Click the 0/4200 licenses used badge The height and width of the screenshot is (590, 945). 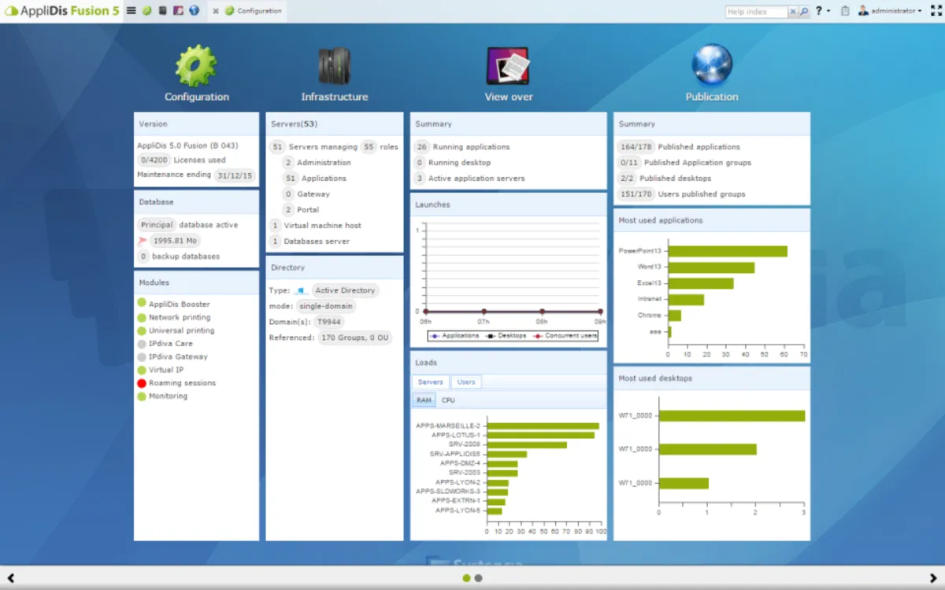(x=154, y=160)
